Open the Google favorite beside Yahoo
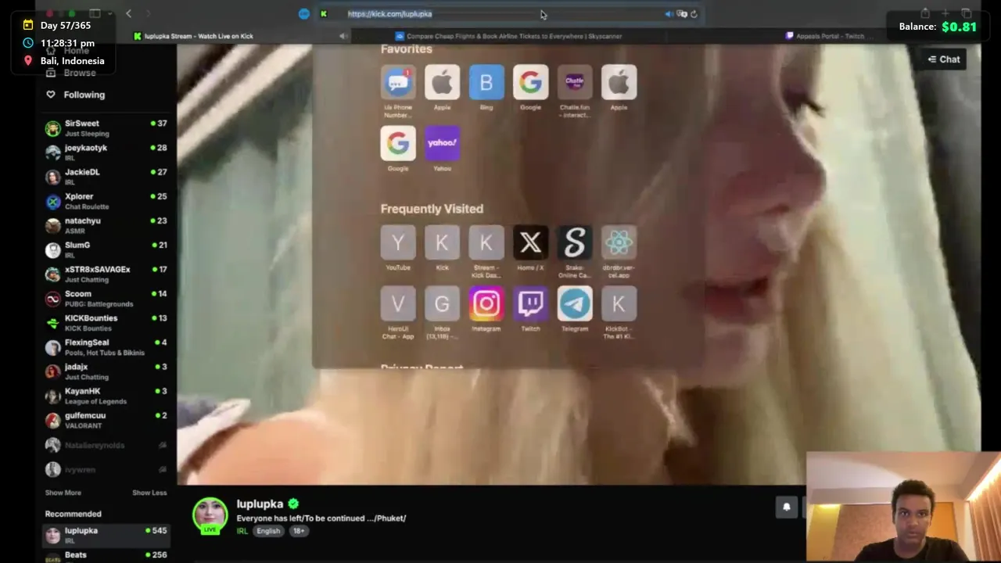1001x563 pixels. coord(398,143)
